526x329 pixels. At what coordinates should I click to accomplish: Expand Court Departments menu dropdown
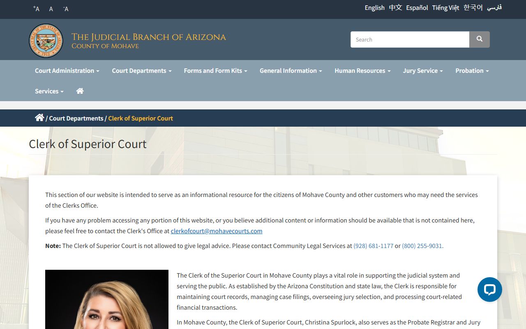coord(142,71)
